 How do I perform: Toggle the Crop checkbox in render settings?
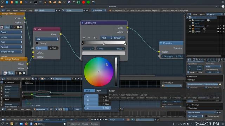[x=197, y=72]
